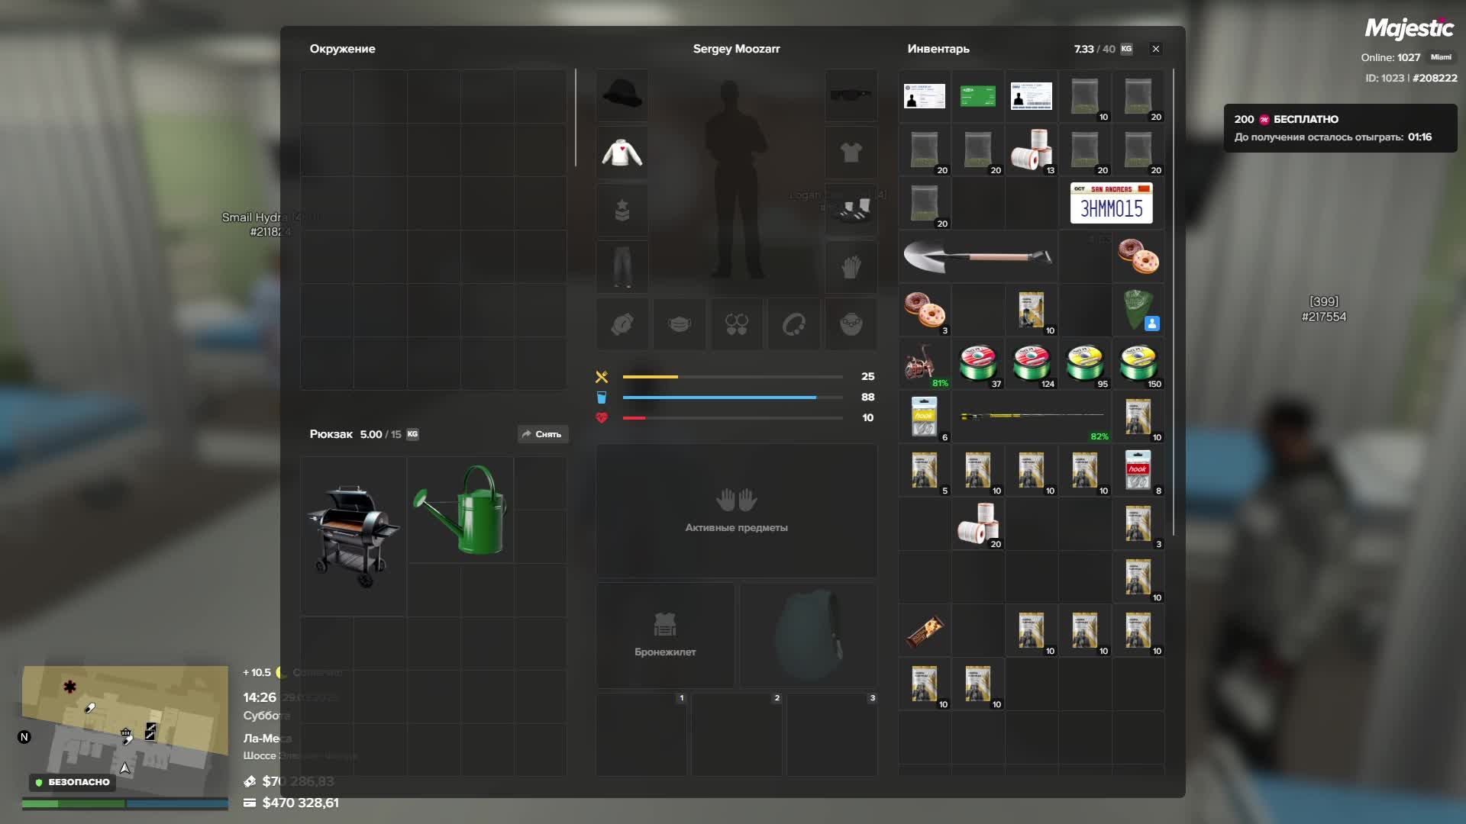Select the green watering can

pos(460,510)
